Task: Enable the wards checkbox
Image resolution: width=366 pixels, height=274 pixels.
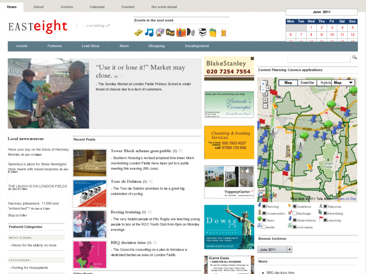Action: (264, 227)
